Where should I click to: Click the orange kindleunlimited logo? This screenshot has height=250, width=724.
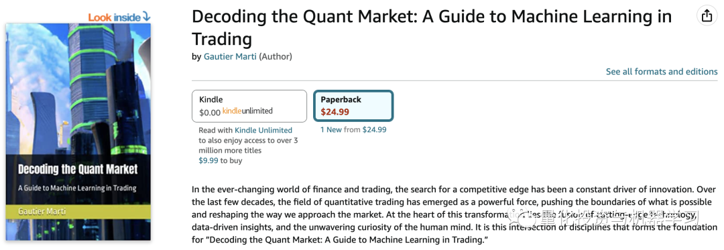tap(247, 111)
